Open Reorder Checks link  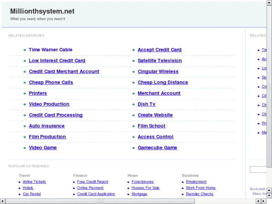(200, 194)
